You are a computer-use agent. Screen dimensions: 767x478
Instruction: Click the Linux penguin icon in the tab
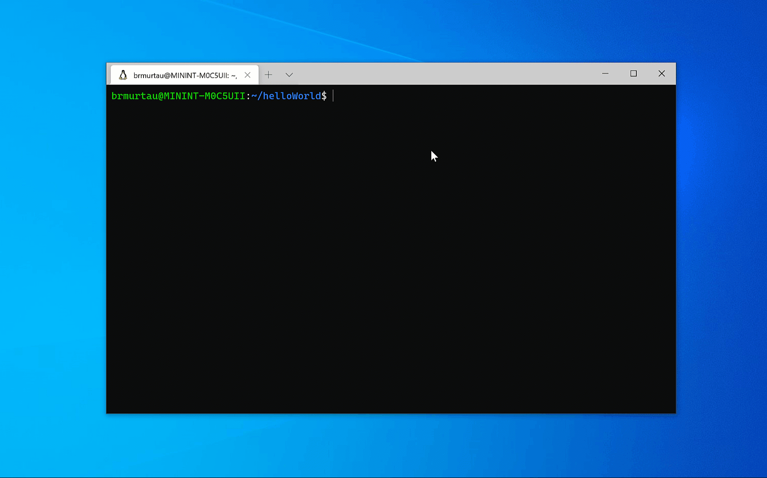(x=123, y=75)
